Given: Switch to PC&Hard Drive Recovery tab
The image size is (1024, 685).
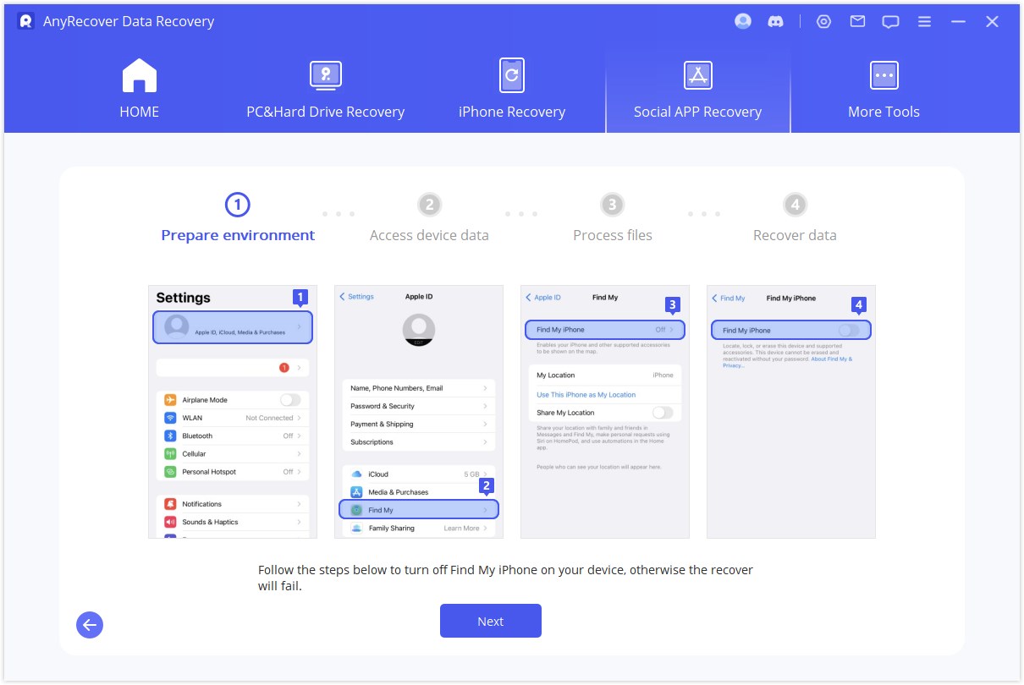Looking at the screenshot, I should pos(325,90).
